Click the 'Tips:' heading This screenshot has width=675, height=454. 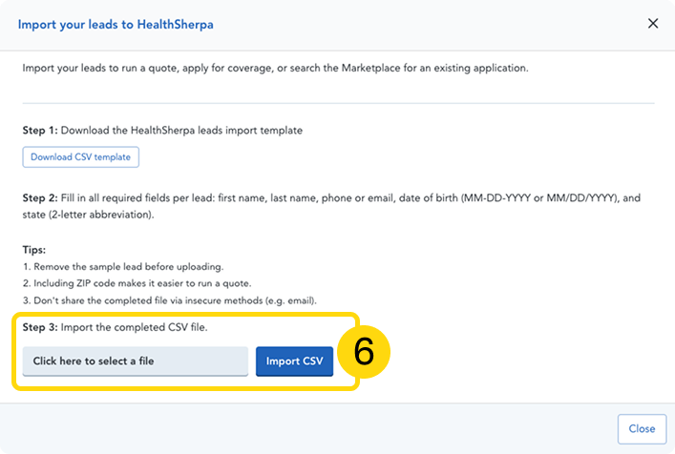pos(34,250)
